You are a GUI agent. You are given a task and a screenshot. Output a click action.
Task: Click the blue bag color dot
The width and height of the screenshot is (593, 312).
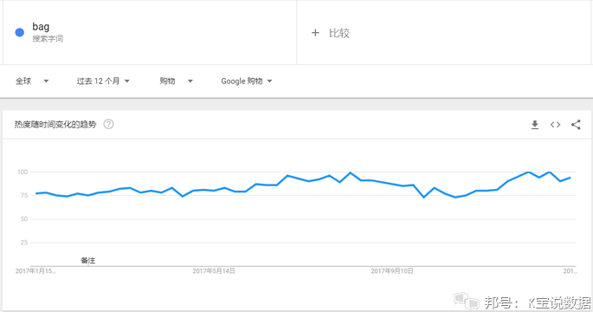pyautogui.click(x=19, y=33)
